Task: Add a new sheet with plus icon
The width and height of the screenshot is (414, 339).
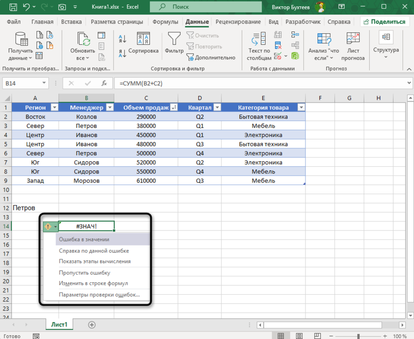Action: tap(92, 325)
